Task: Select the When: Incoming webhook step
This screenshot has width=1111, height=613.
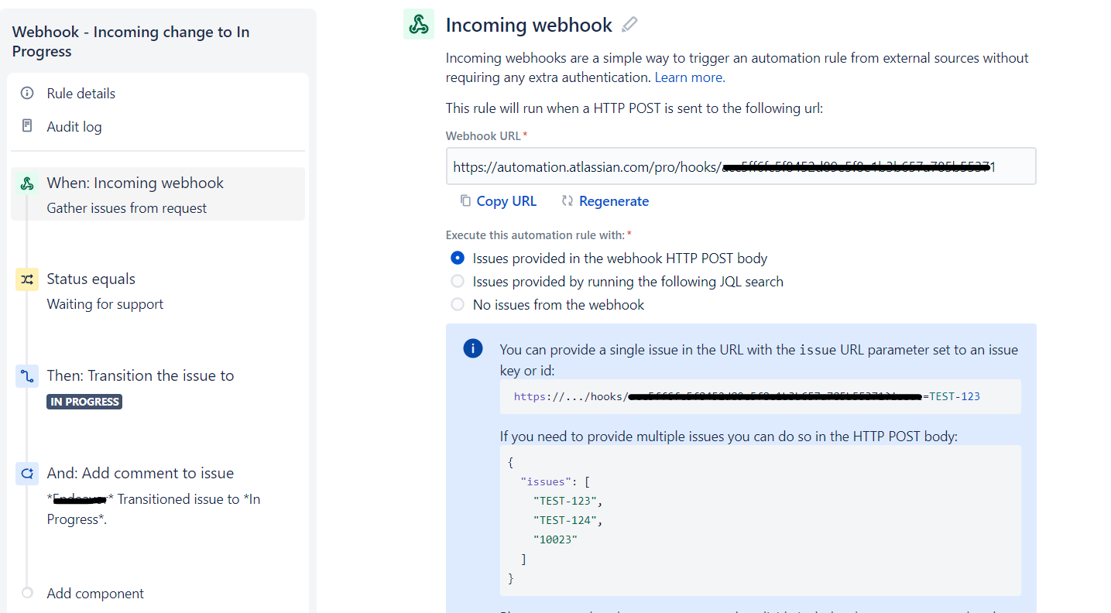Action: [158, 193]
